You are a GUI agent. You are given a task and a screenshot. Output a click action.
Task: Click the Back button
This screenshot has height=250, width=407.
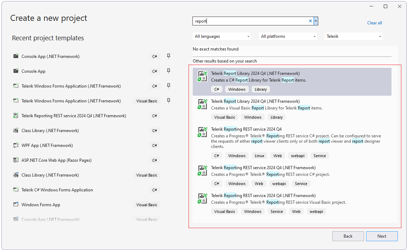tap(348, 236)
